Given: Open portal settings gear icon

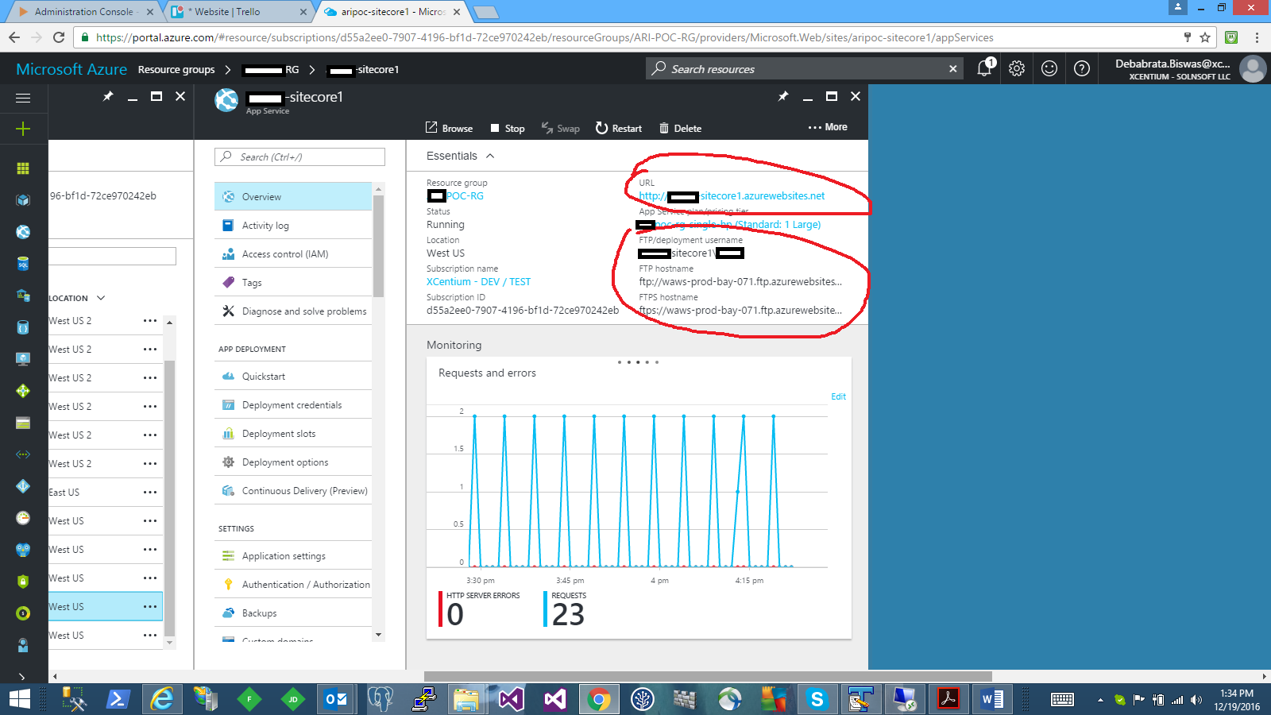Looking at the screenshot, I should pos(1017,68).
